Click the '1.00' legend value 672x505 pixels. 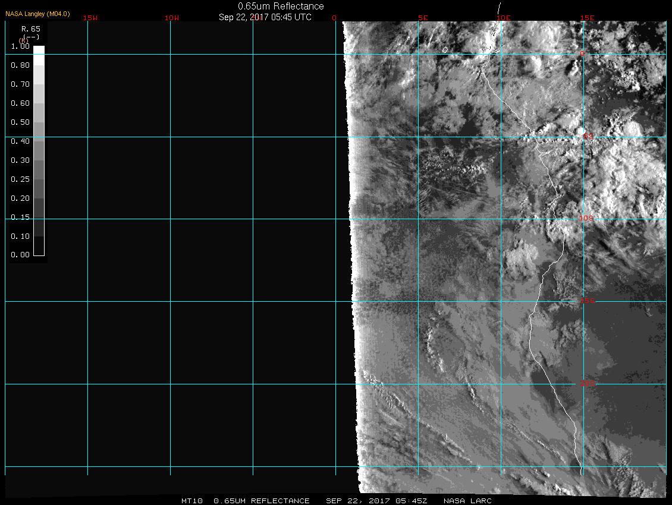pyautogui.click(x=20, y=46)
